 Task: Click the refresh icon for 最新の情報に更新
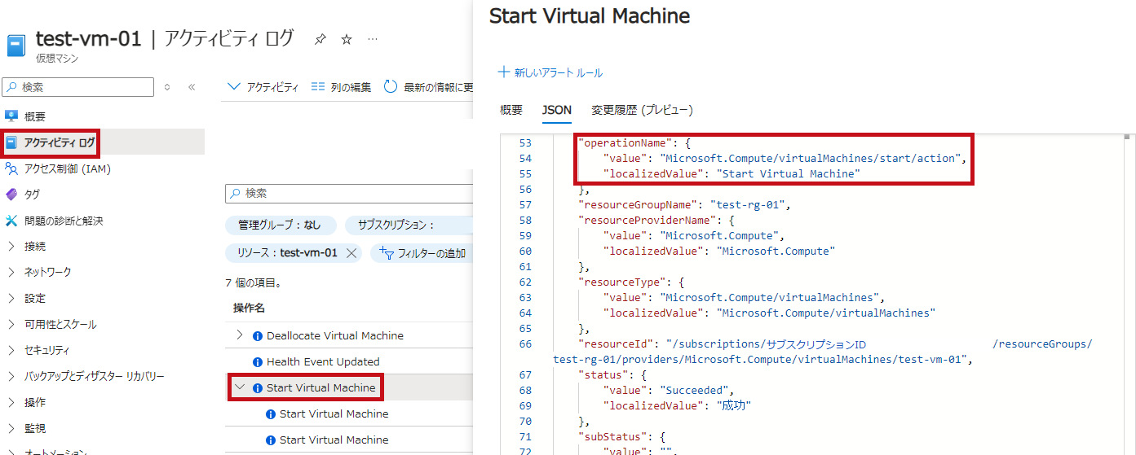pos(391,87)
